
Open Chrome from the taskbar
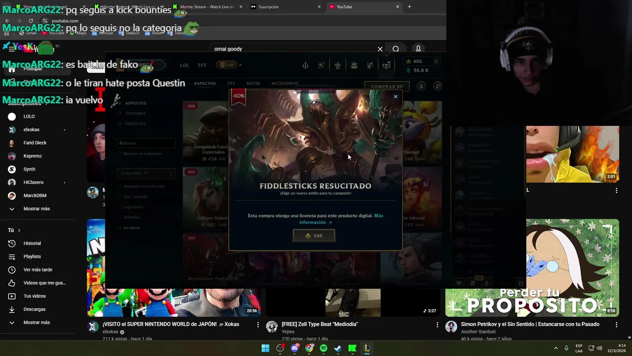(309, 348)
